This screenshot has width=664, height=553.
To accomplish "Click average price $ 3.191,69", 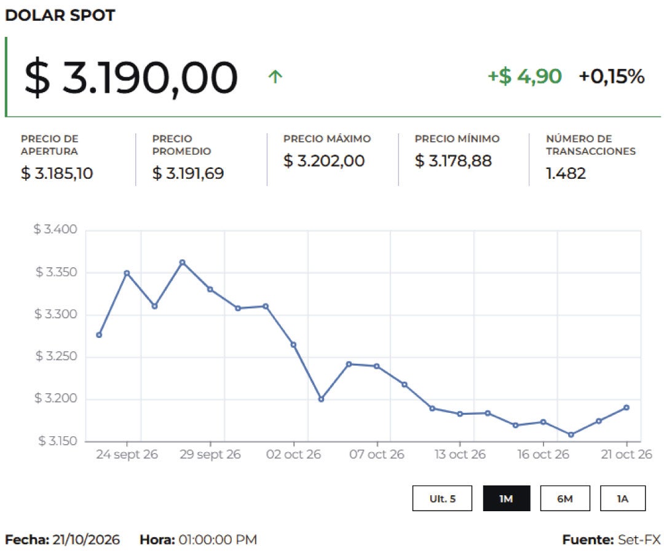I will [x=188, y=173].
